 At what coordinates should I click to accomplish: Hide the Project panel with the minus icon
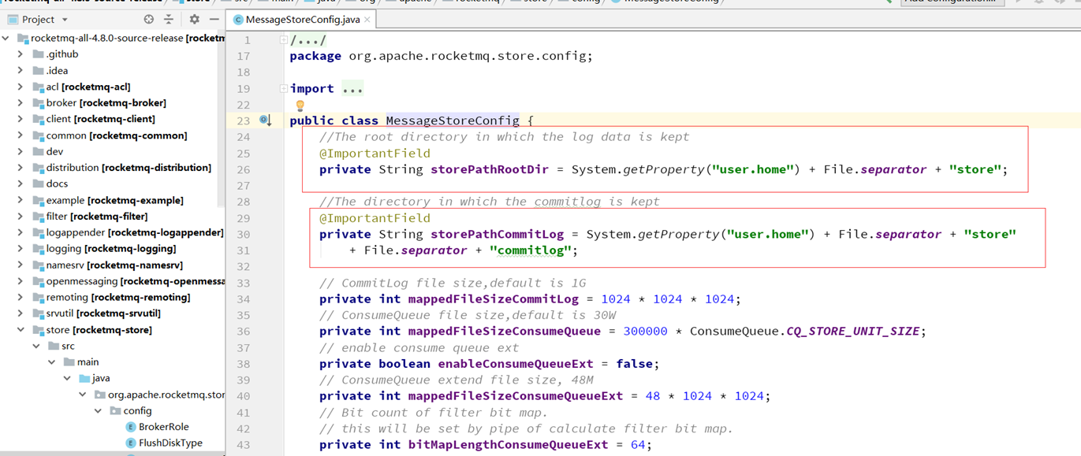pos(214,19)
